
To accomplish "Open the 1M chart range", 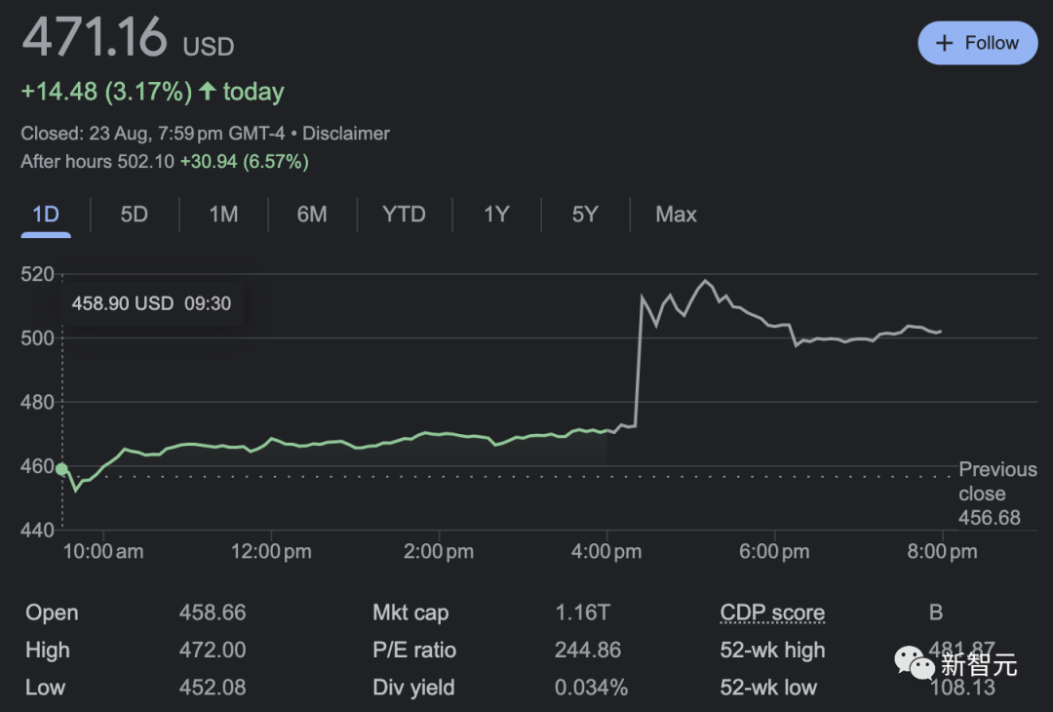I will pos(223,215).
